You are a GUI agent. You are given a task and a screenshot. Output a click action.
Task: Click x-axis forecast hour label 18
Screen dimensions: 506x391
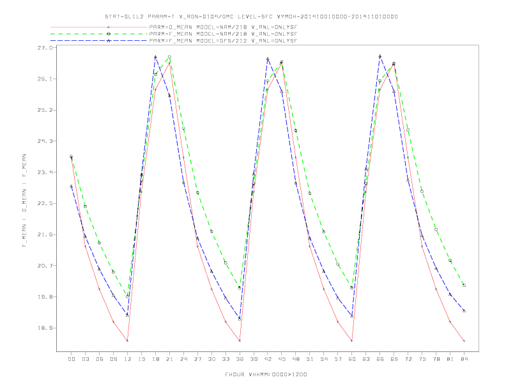155,359
